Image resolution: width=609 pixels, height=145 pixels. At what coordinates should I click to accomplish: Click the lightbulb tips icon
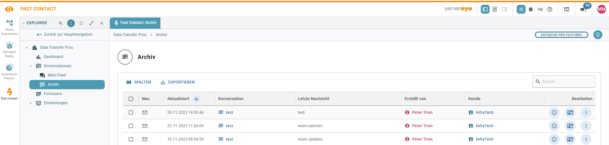[x=598, y=35]
